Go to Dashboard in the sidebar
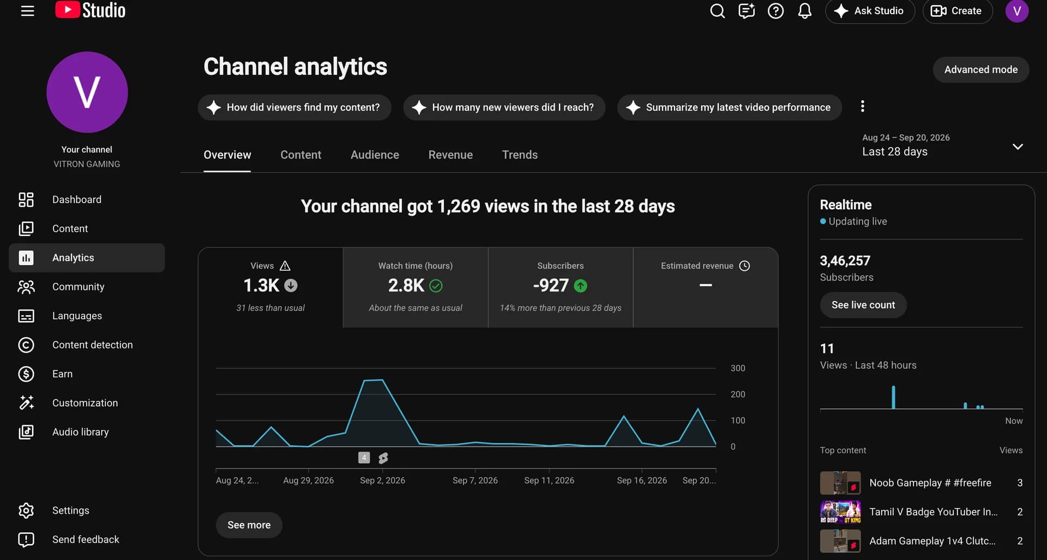 87,199
